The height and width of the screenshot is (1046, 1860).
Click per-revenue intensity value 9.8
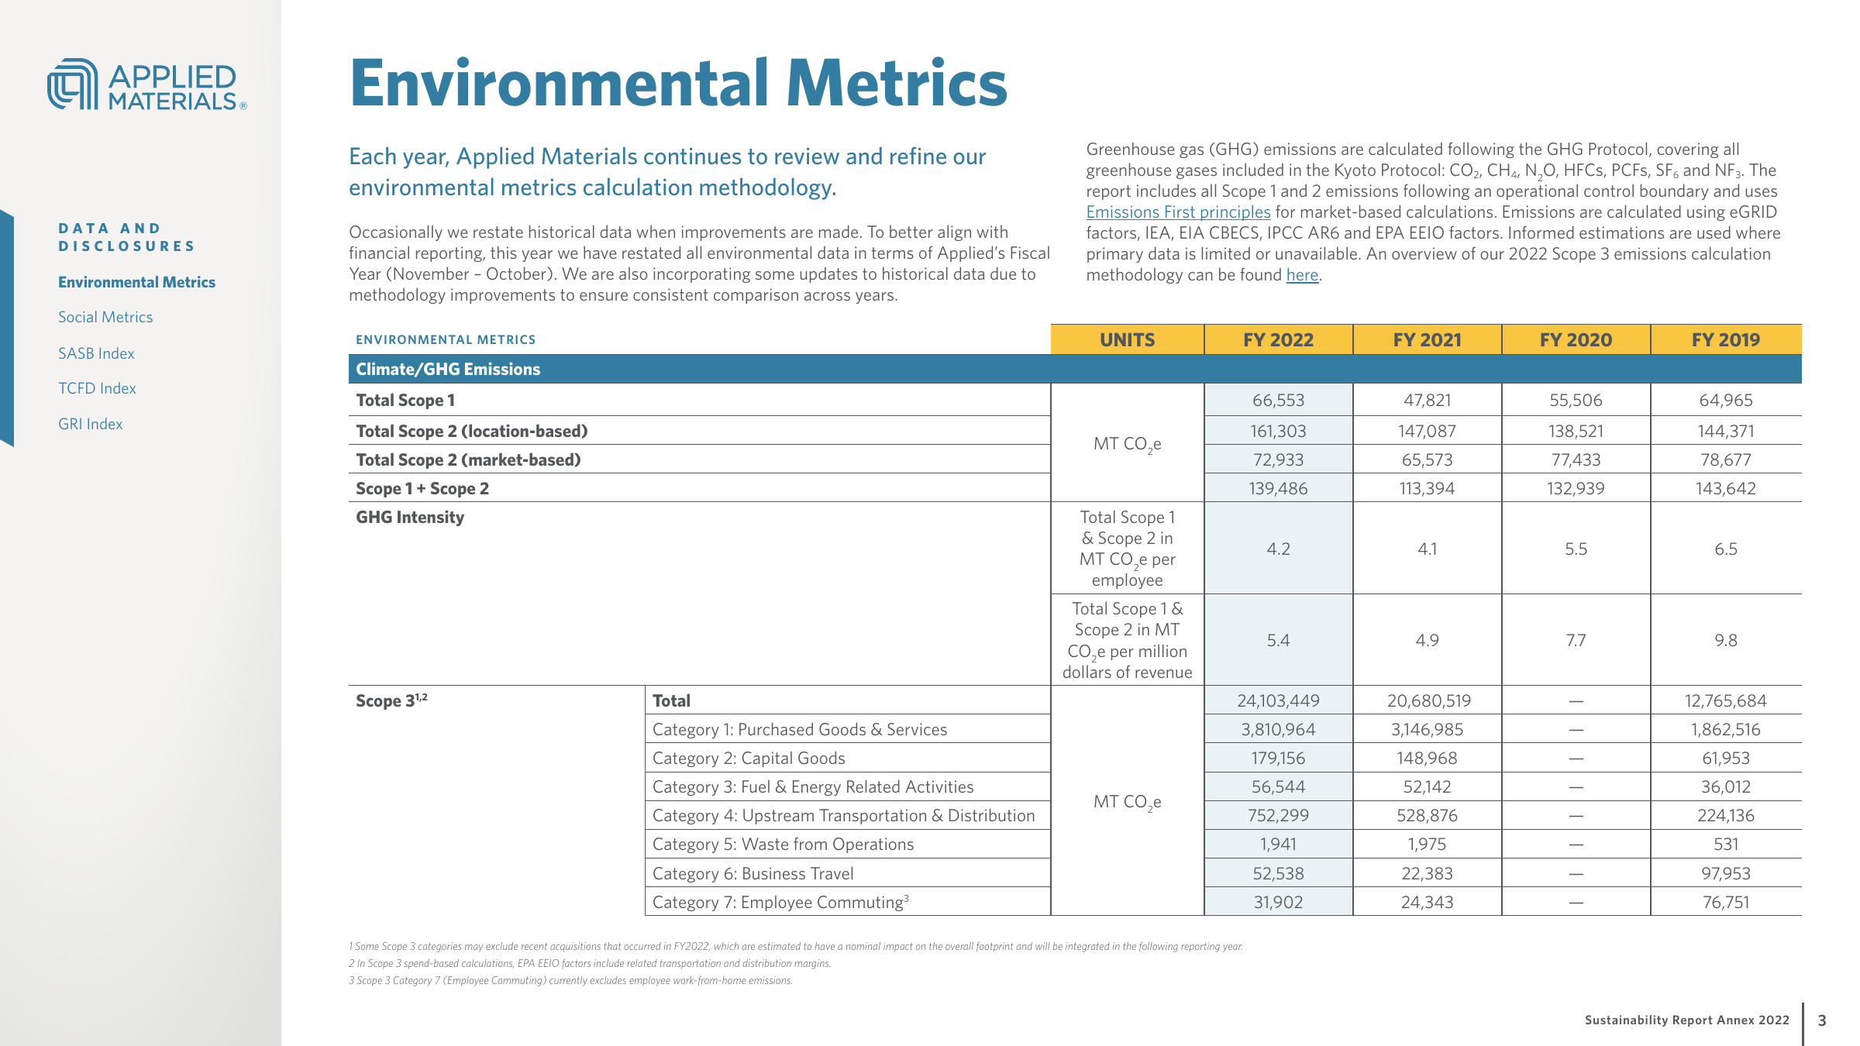(1725, 640)
